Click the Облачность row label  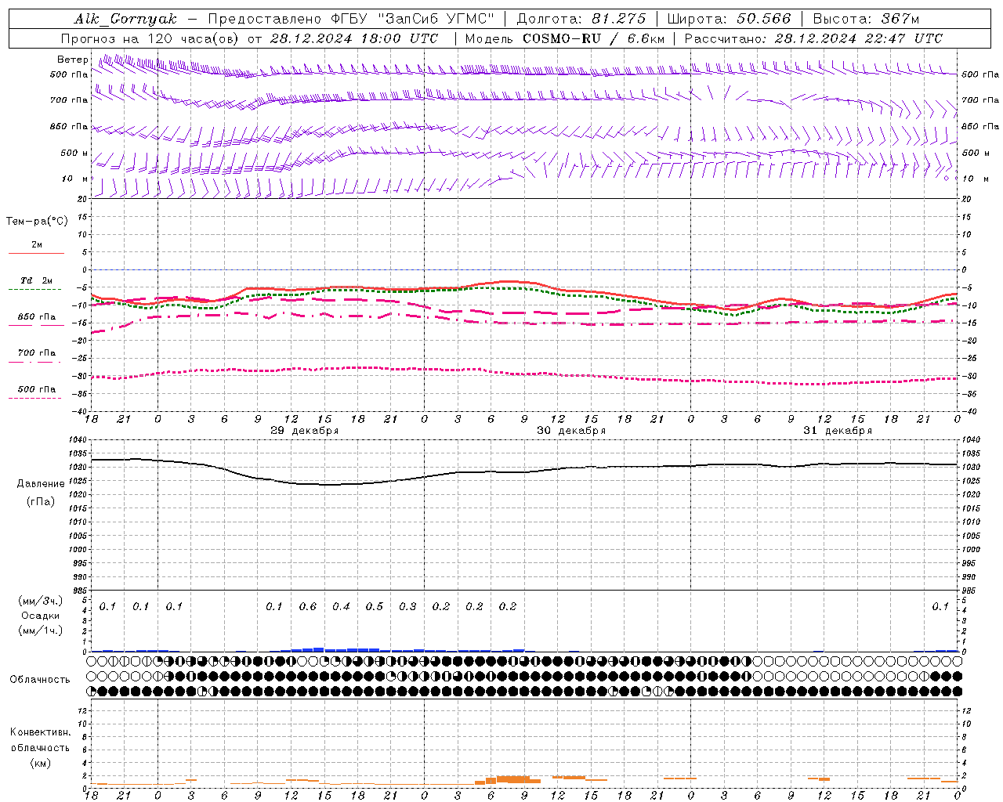pyautogui.click(x=39, y=679)
